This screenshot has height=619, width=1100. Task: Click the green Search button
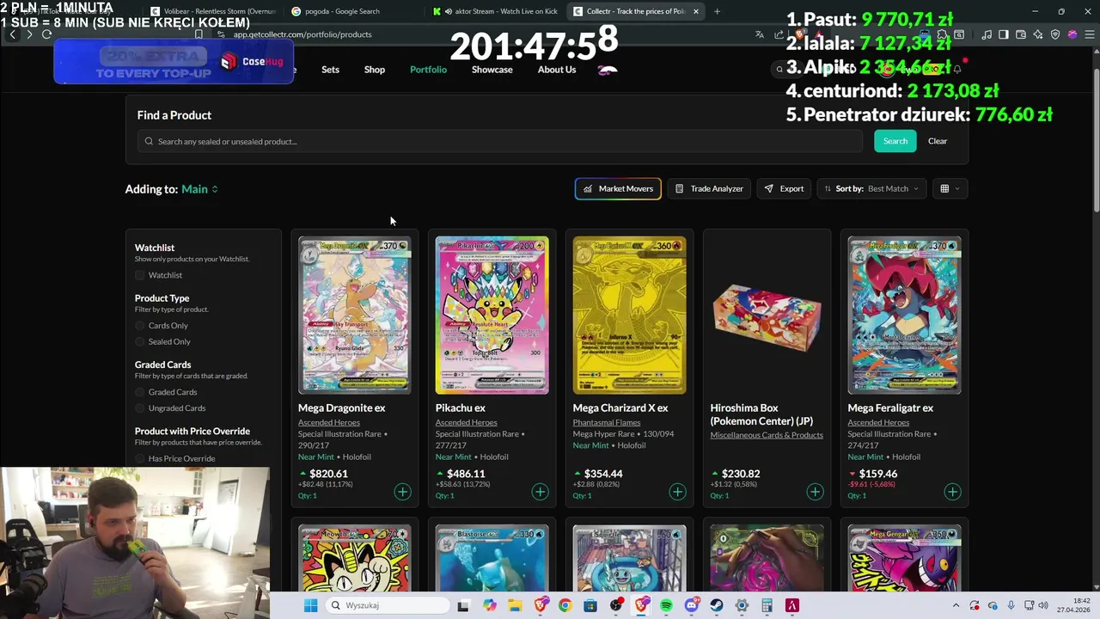coord(895,141)
